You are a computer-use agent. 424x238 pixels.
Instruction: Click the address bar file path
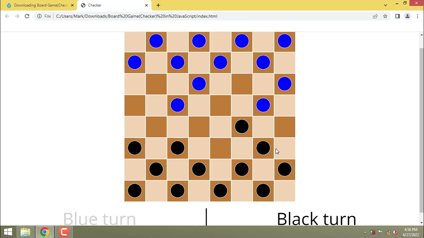137,16
